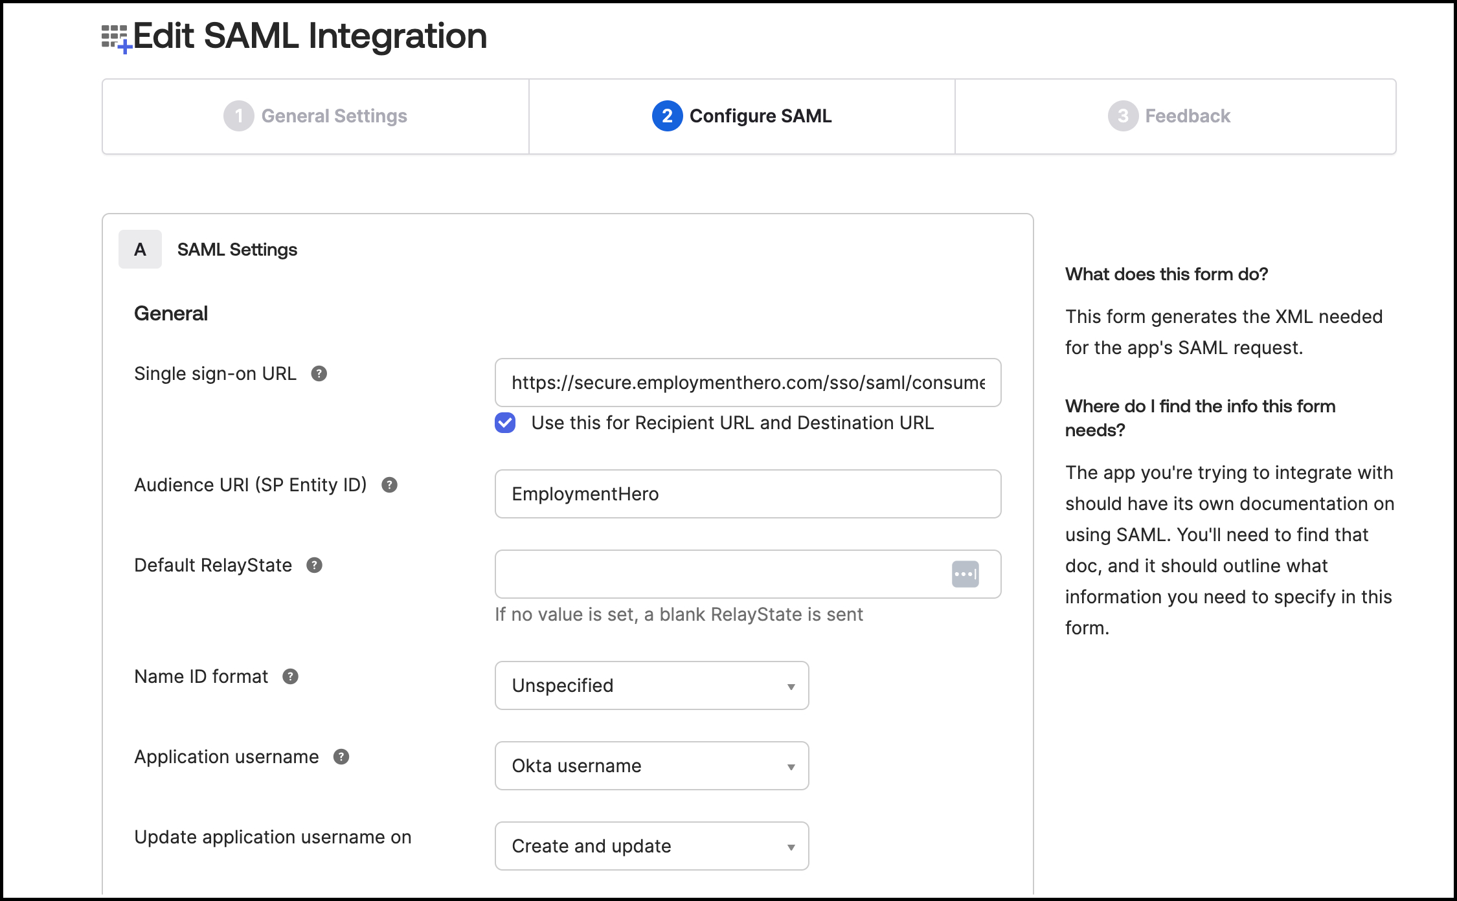Image resolution: width=1457 pixels, height=901 pixels.
Task: Switch to the Feedback step tab
Action: point(1175,116)
